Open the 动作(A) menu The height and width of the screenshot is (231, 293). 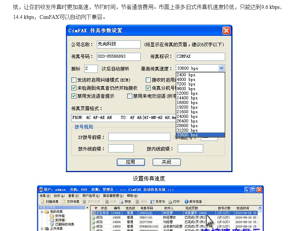[59, 196]
